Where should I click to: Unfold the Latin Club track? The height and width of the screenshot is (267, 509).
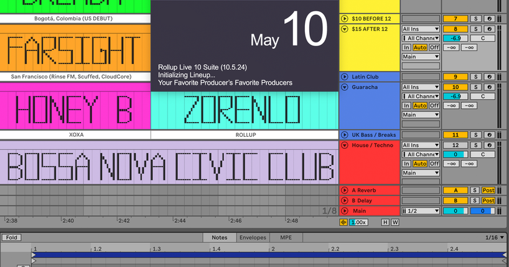click(345, 77)
